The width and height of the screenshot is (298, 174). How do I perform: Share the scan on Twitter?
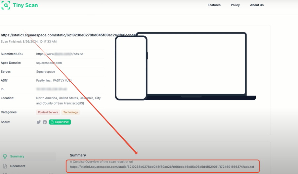click(x=39, y=122)
